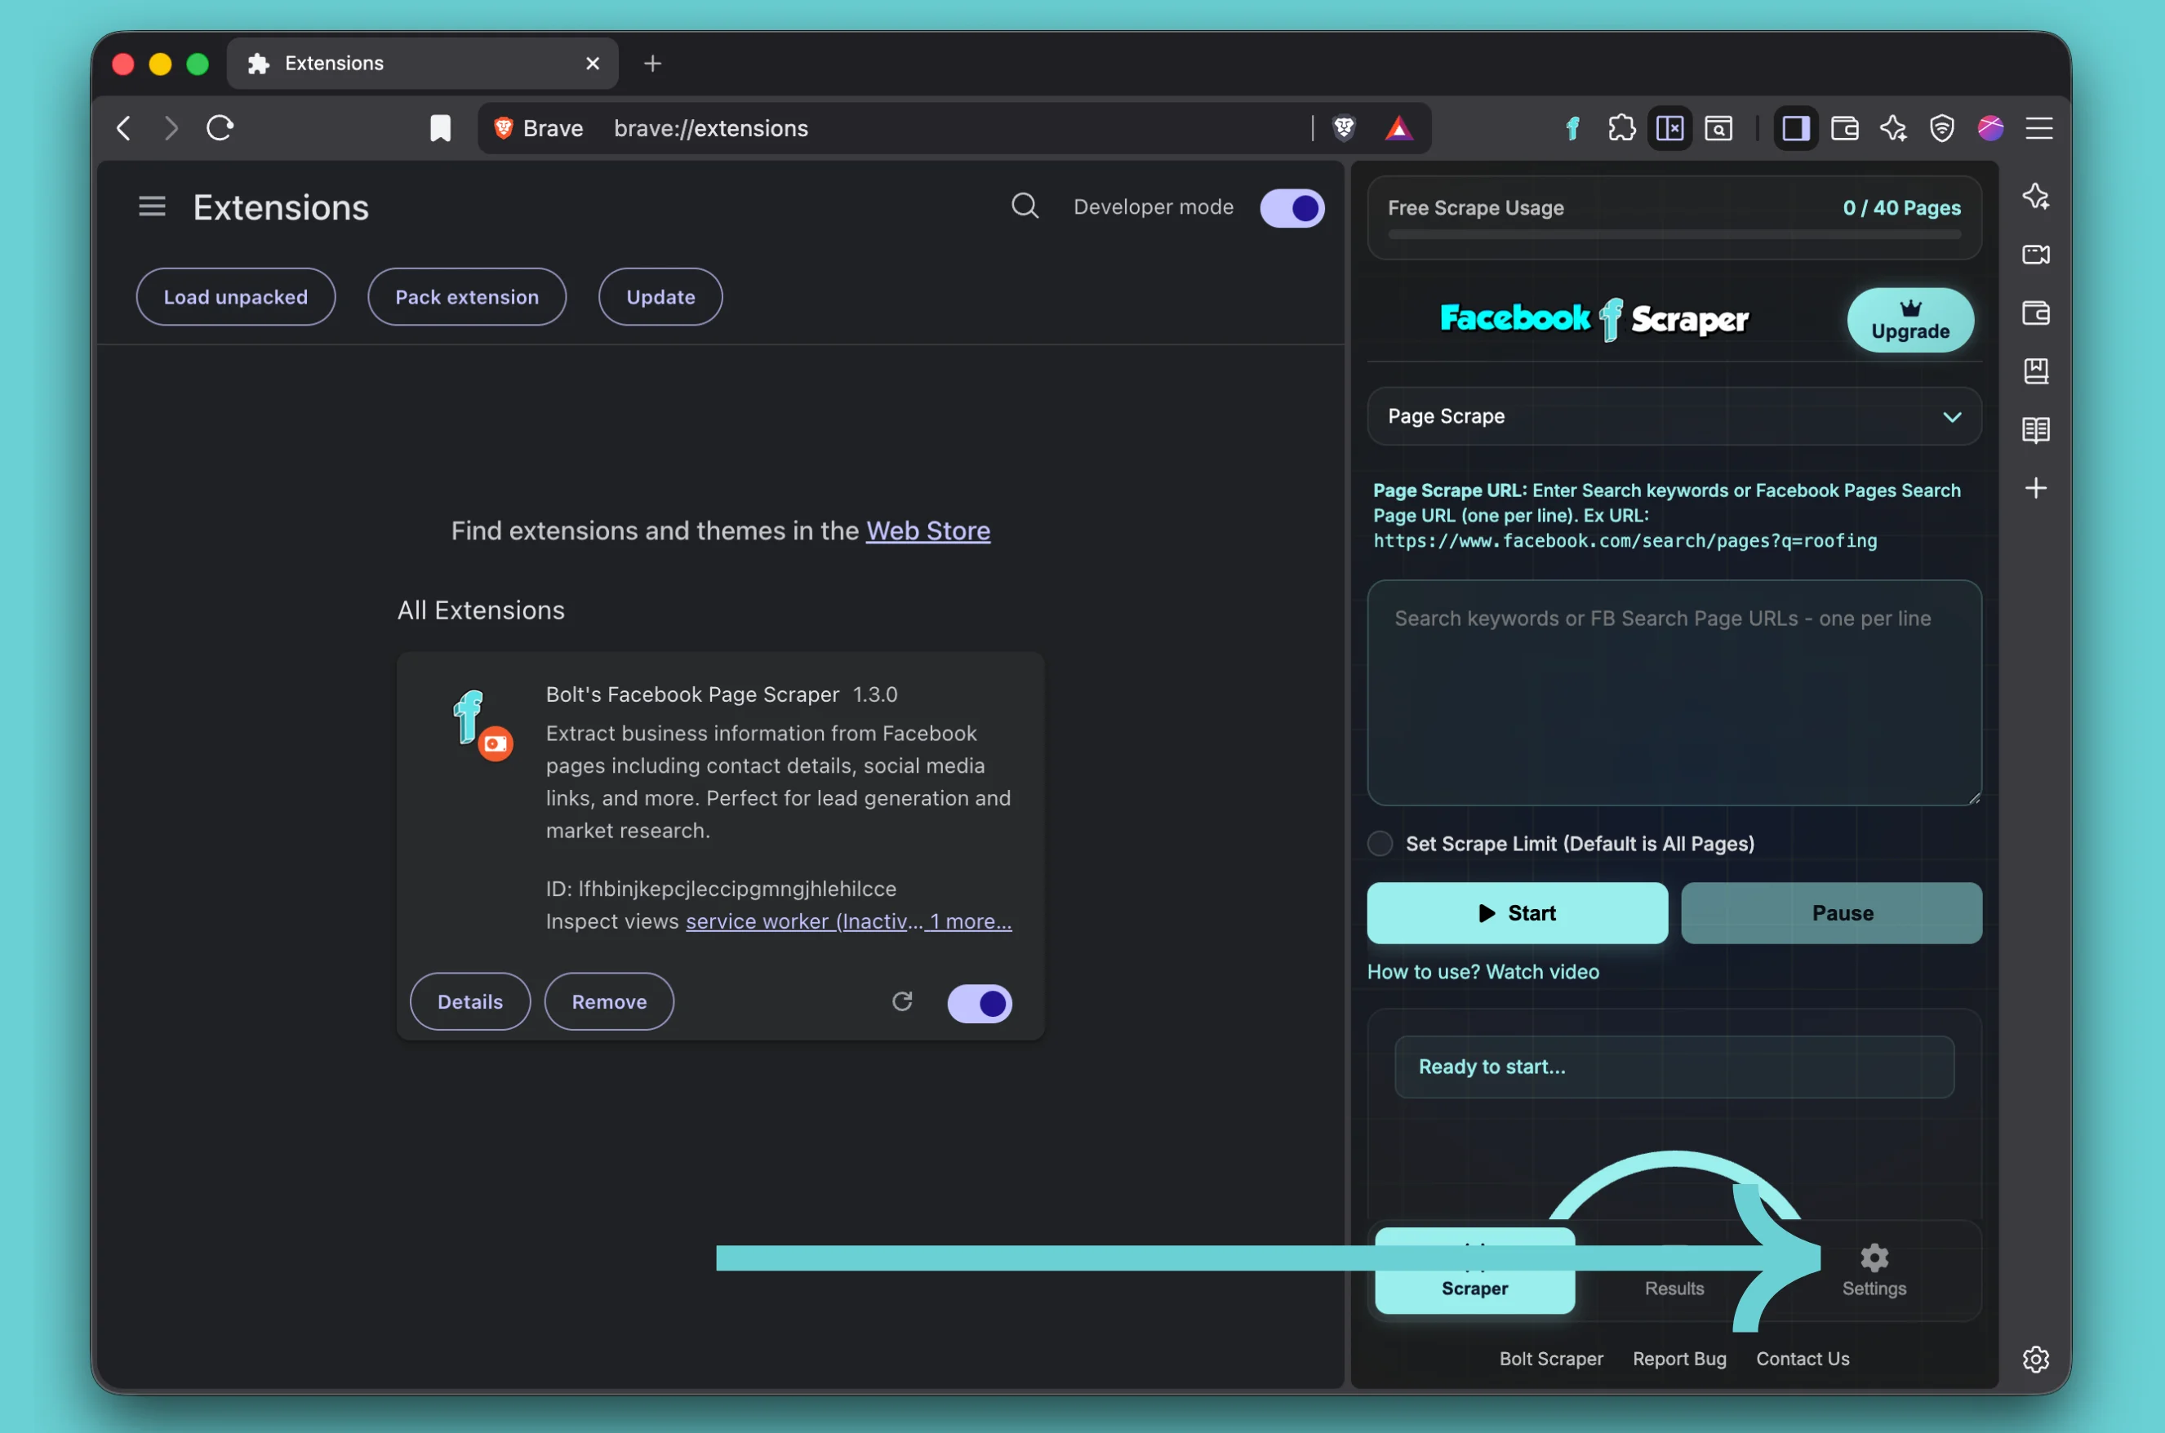Search extensions with magnifier icon
The height and width of the screenshot is (1433, 2165).
1025,206
